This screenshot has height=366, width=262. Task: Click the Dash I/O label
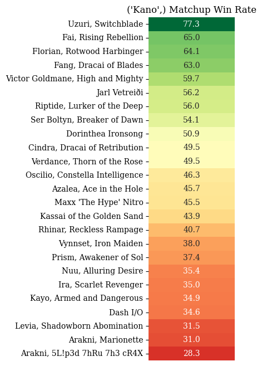126,313
